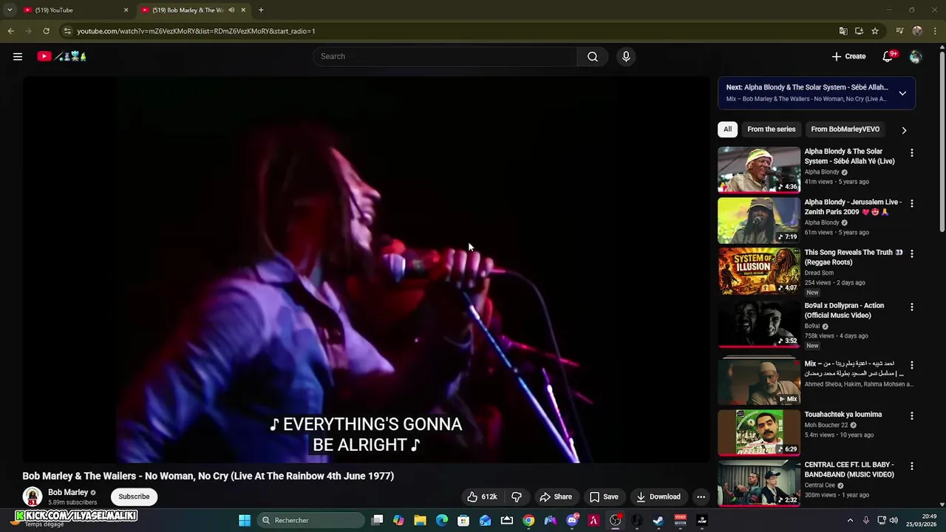Image resolution: width=946 pixels, height=532 pixels.
Task: Bookmark this page with star icon
Action: coord(875,31)
